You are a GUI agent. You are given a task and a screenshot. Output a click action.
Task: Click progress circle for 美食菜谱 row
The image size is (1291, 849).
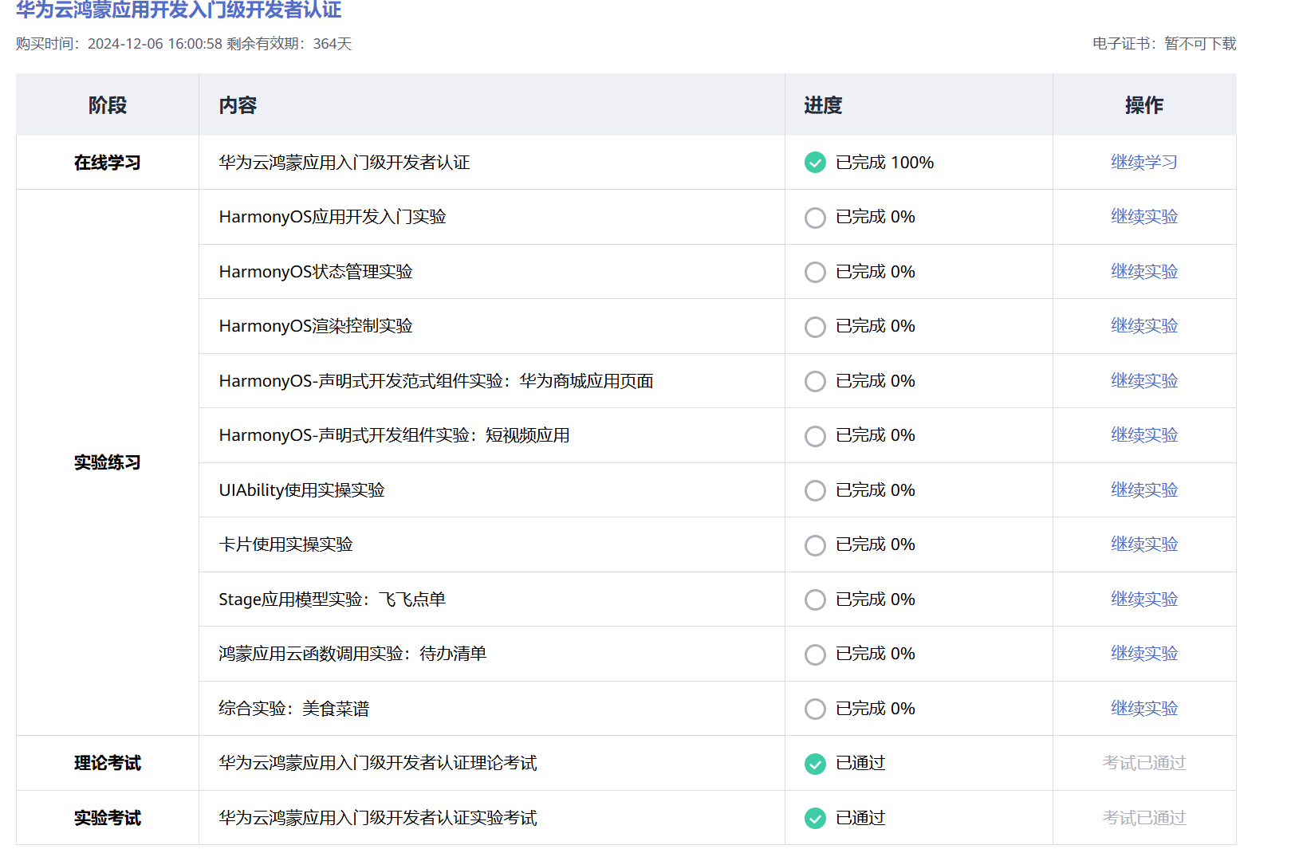[x=815, y=709]
